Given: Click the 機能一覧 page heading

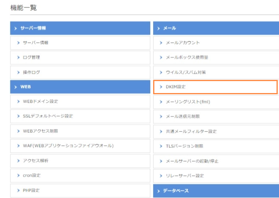Looking at the screenshot, I should (x=24, y=8).
